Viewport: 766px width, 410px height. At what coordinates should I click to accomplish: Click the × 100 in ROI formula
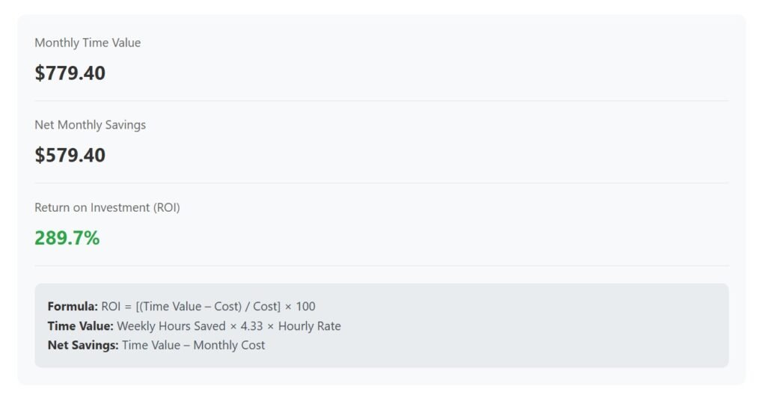300,306
